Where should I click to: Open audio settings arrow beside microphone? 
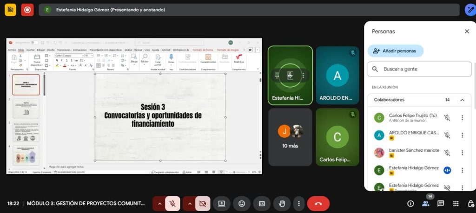coord(159,203)
